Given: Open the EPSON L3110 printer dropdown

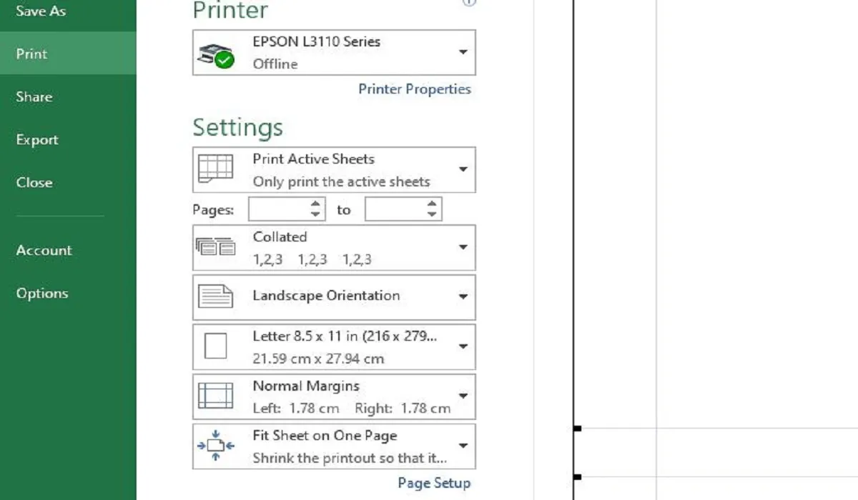Looking at the screenshot, I should point(463,52).
